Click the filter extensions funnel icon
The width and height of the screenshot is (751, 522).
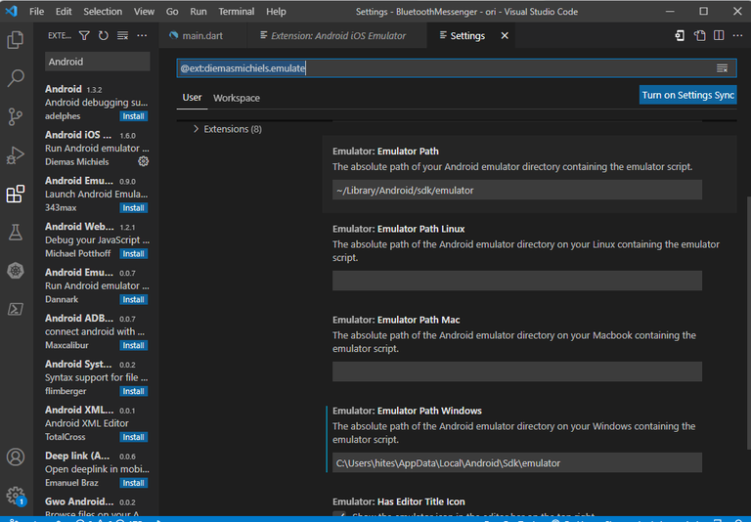pos(84,36)
